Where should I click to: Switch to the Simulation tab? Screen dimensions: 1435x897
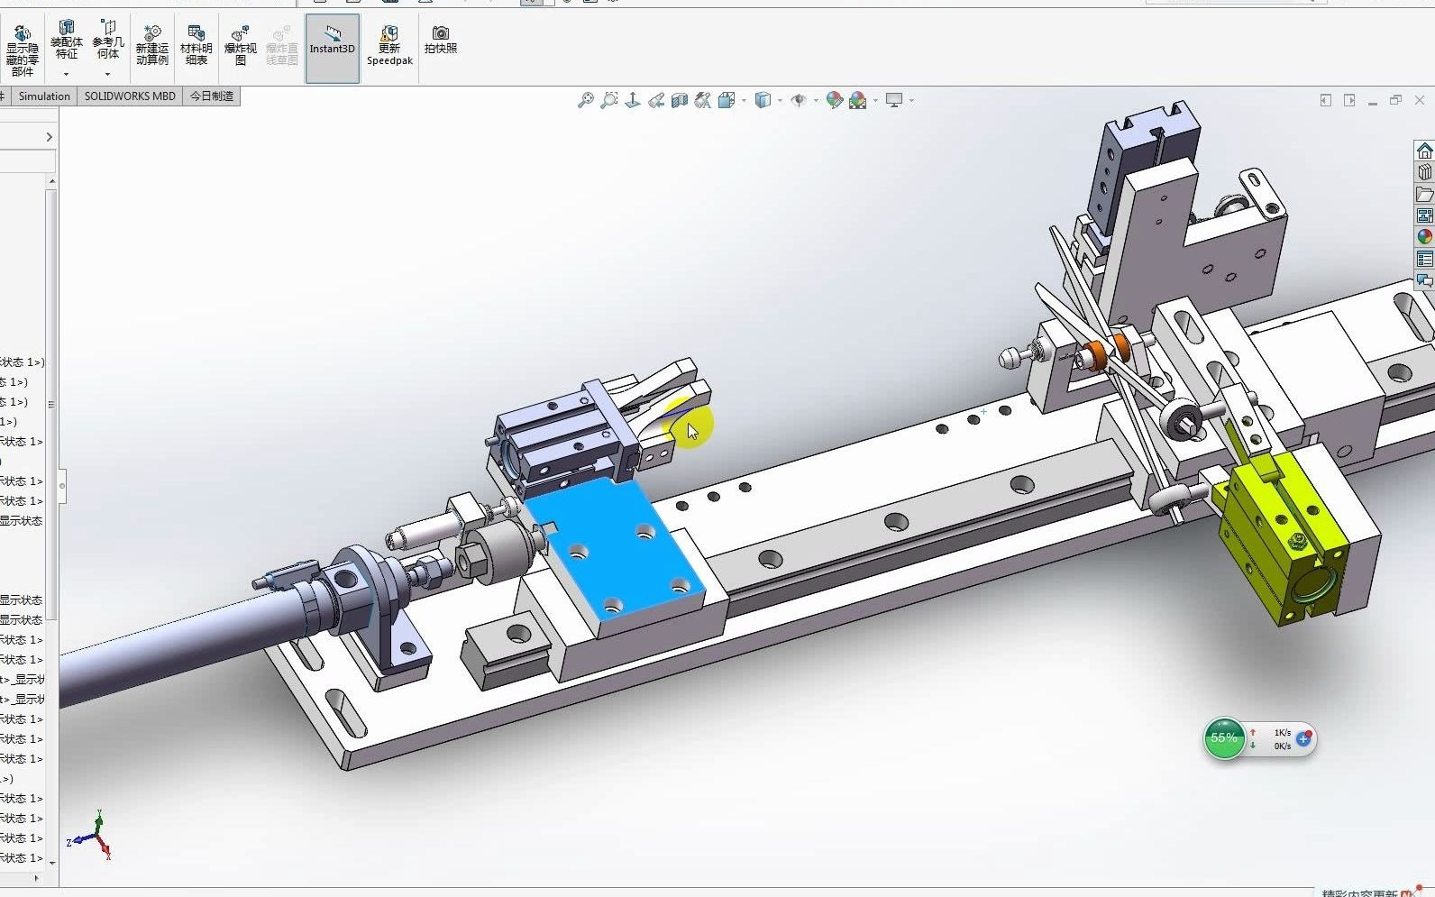[x=44, y=96]
